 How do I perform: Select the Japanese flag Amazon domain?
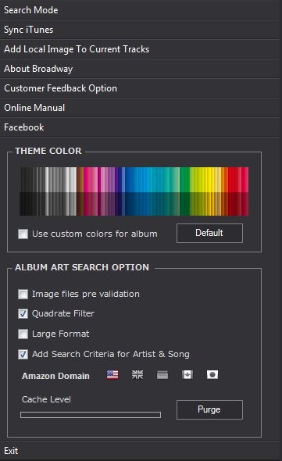coord(212,375)
